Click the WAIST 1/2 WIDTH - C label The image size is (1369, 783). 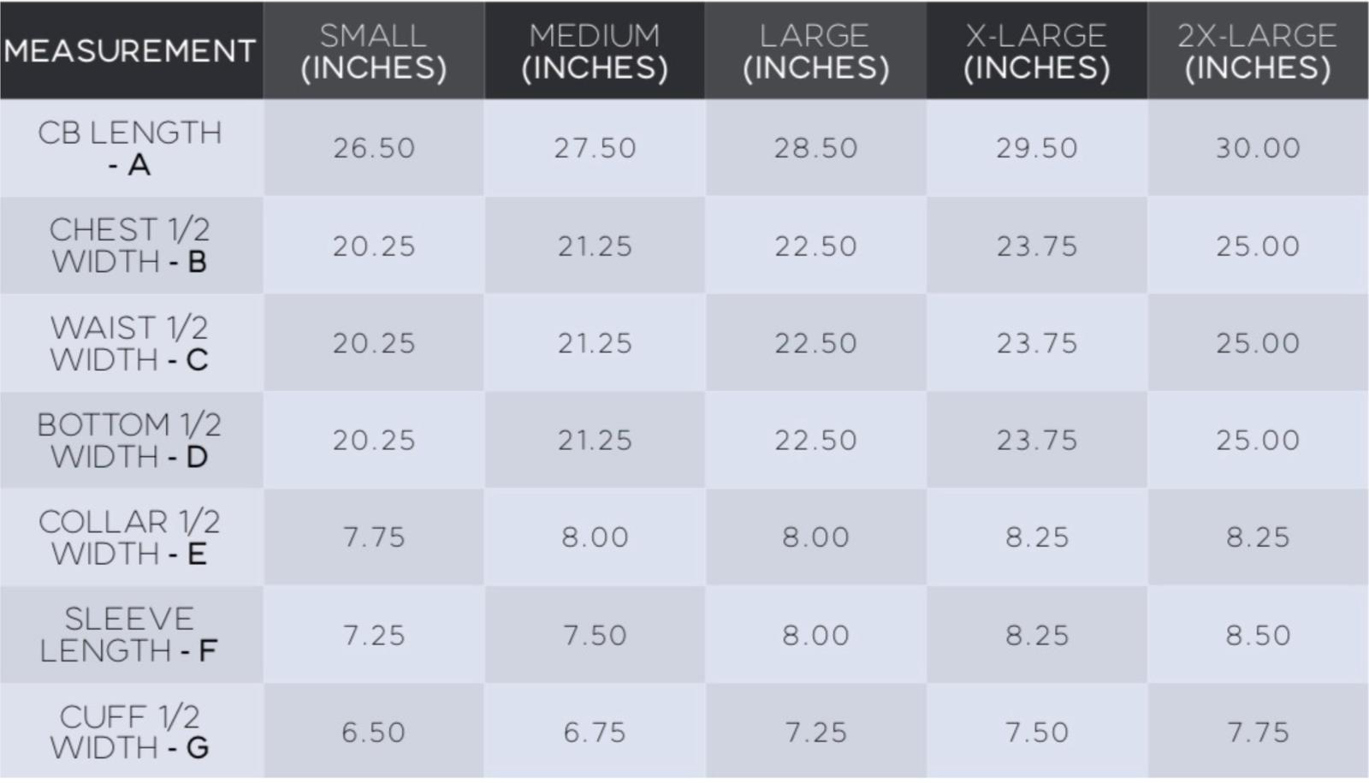[x=130, y=343]
